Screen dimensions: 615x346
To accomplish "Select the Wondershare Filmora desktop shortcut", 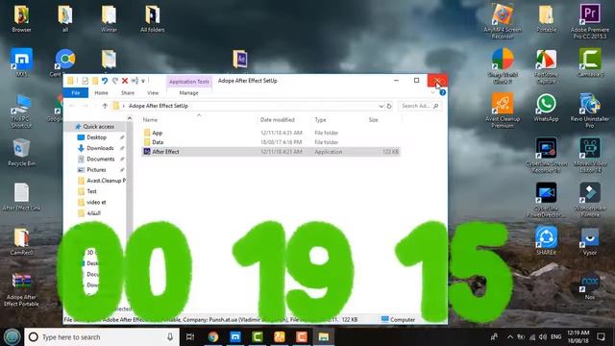I will click(x=590, y=200).
